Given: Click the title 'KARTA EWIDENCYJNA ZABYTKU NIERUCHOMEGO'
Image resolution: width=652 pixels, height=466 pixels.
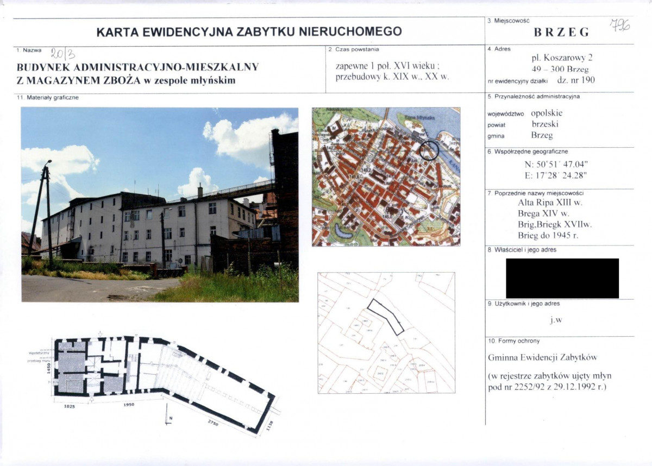Looking at the screenshot, I should click(249, 32).
